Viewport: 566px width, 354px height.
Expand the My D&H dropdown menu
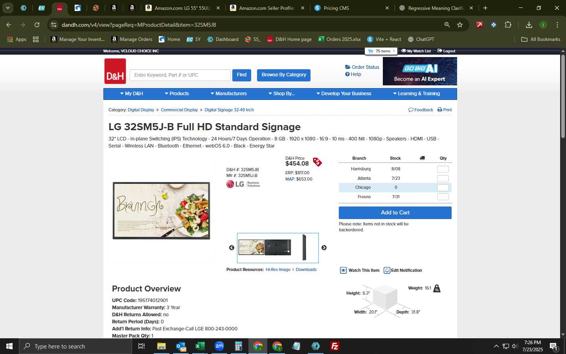[x=131, y=94]
